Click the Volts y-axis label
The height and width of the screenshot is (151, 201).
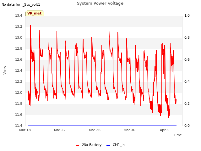[5, 70]
